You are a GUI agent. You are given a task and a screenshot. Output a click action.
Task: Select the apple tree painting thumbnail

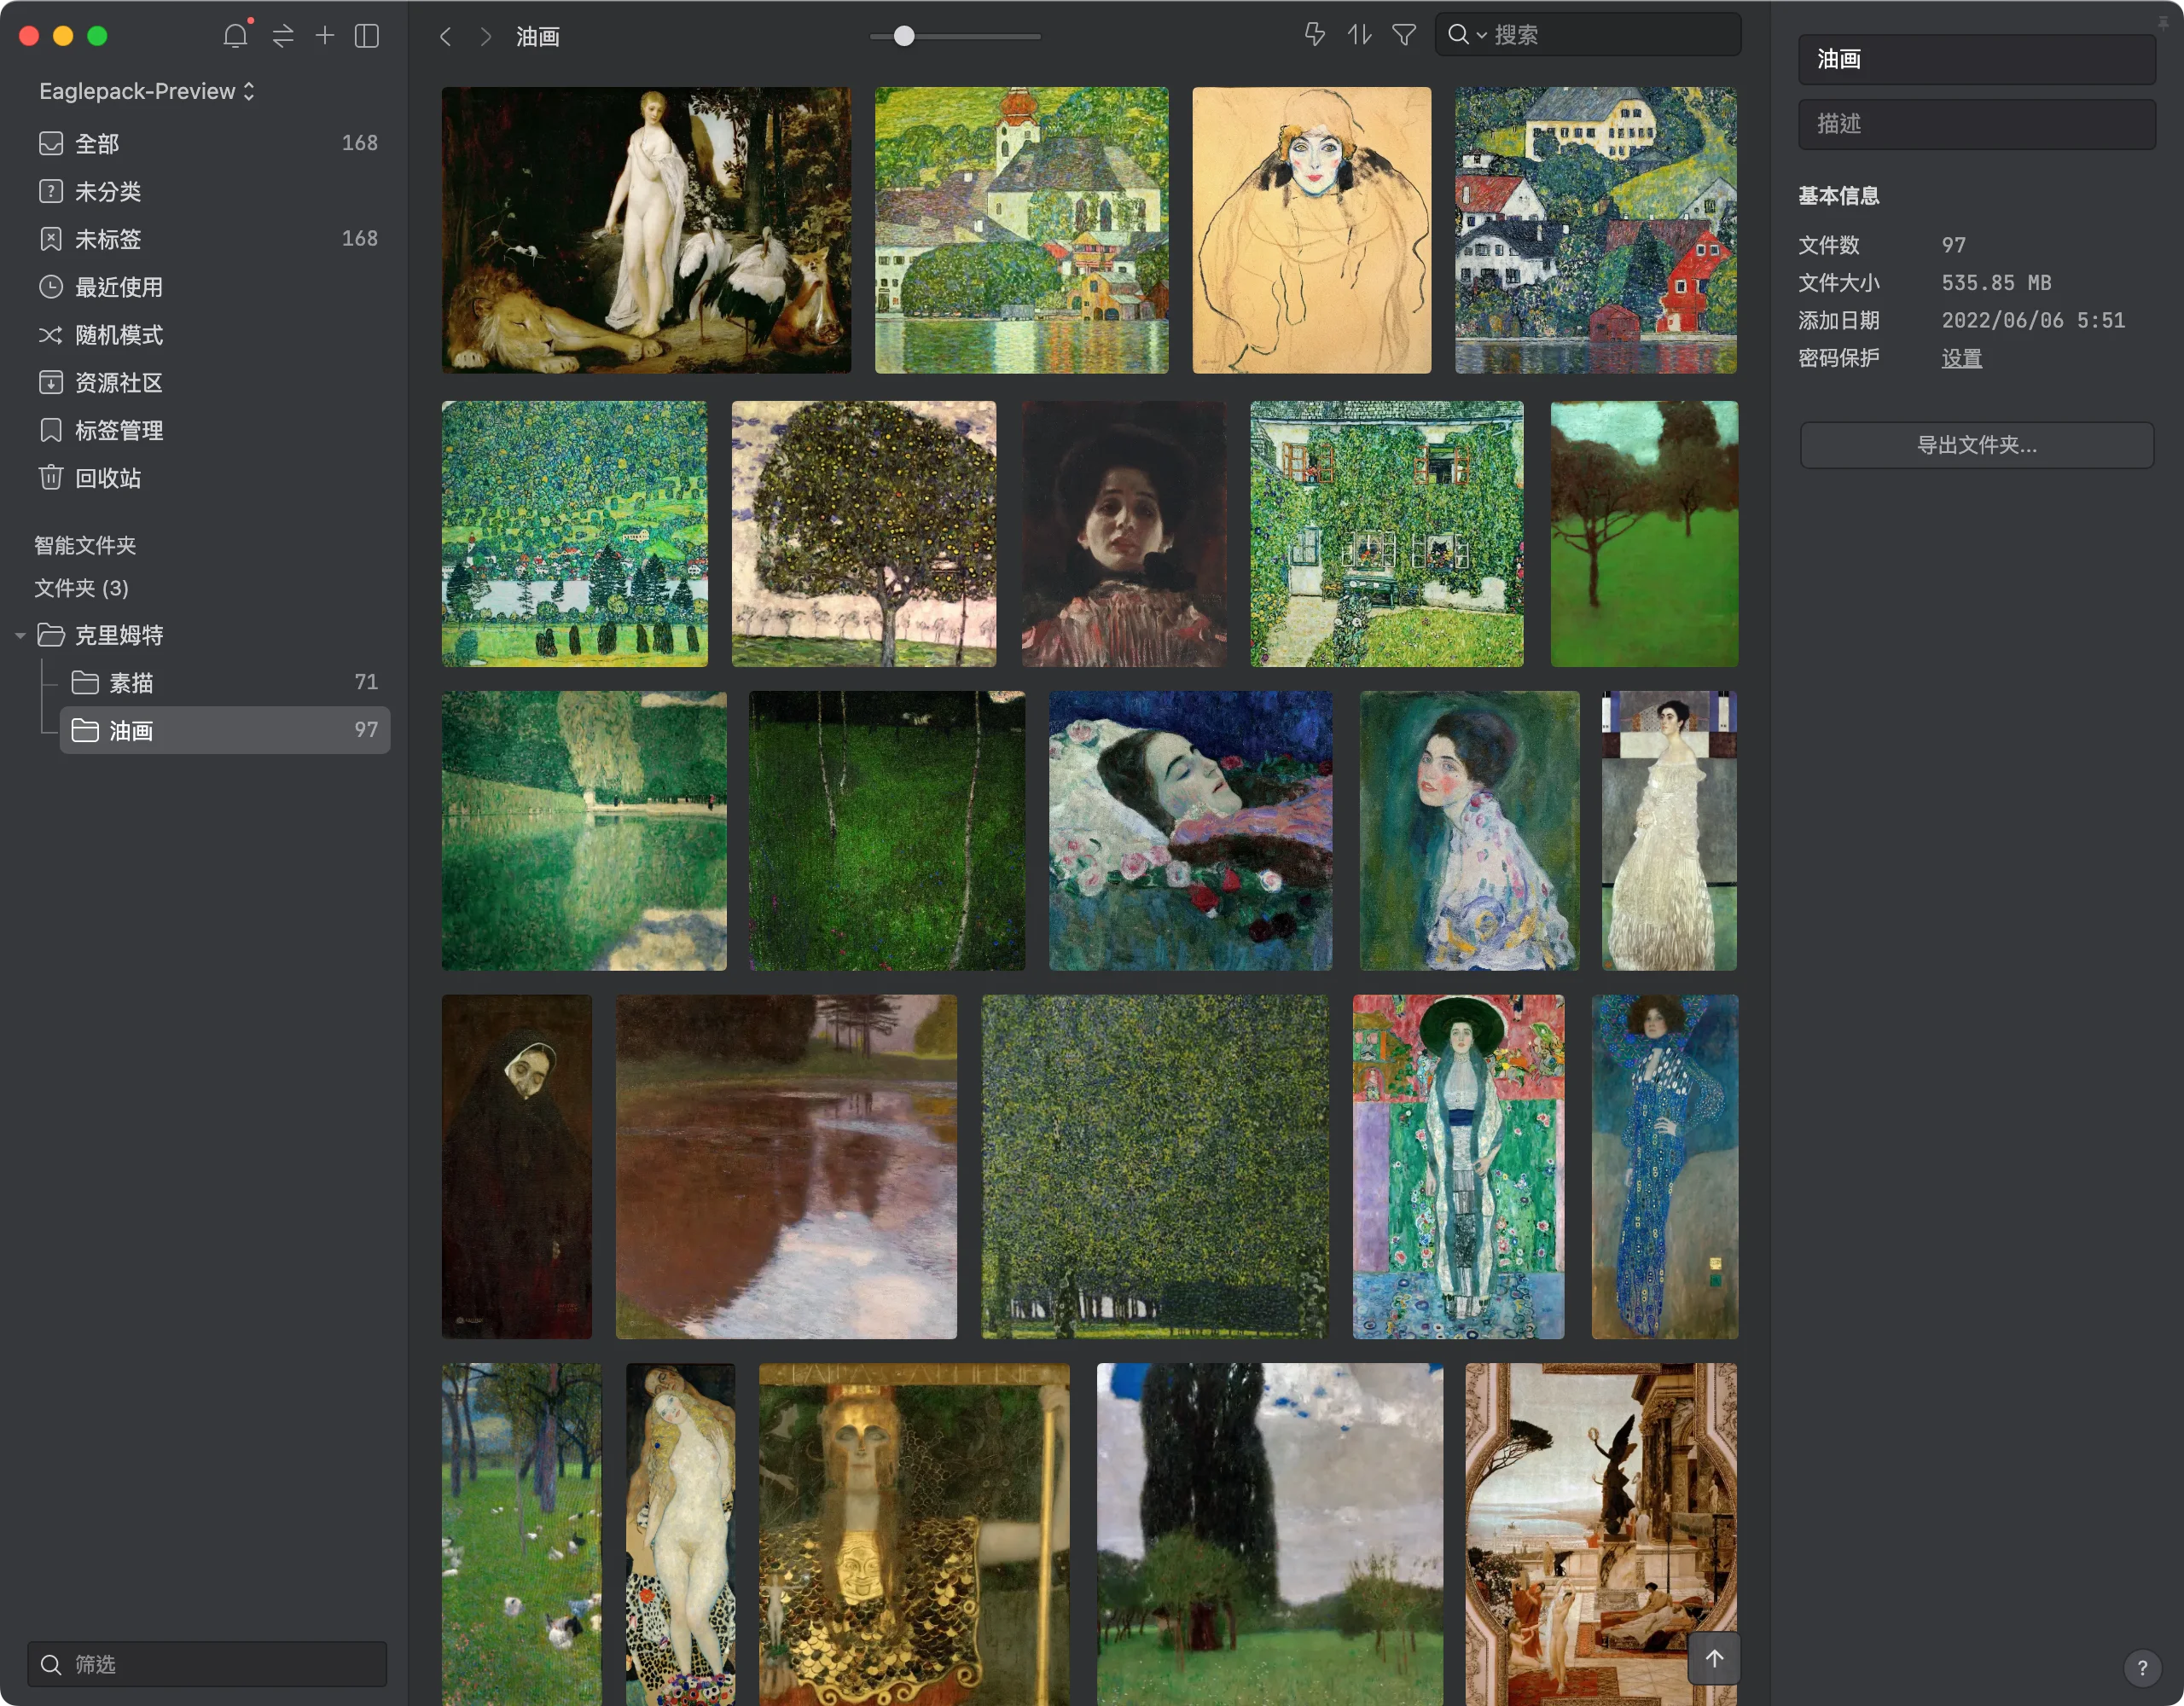(864, 534)
